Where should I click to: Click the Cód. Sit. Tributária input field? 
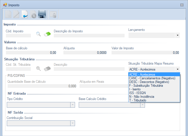[18, 69]
